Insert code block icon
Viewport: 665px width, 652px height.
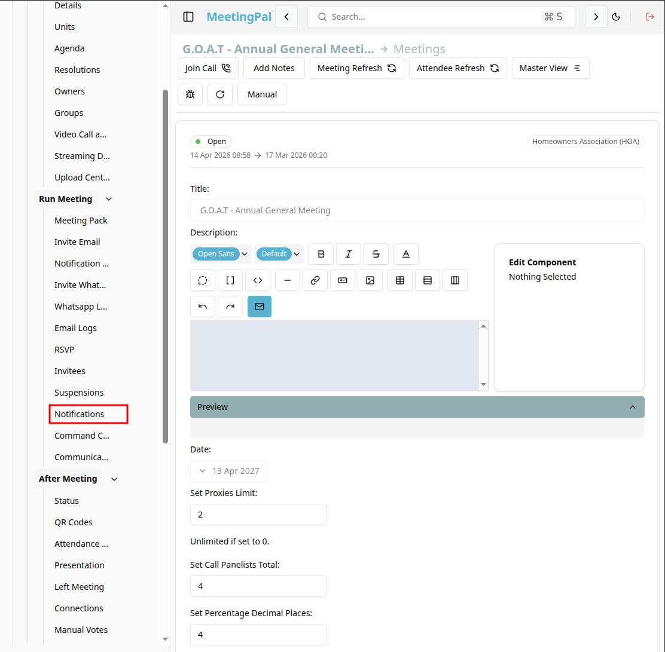[x=258, y=280]
